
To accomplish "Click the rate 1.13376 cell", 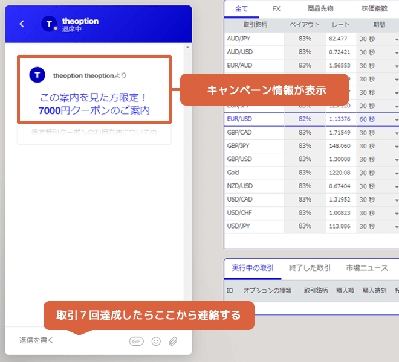I will point(341,119).
